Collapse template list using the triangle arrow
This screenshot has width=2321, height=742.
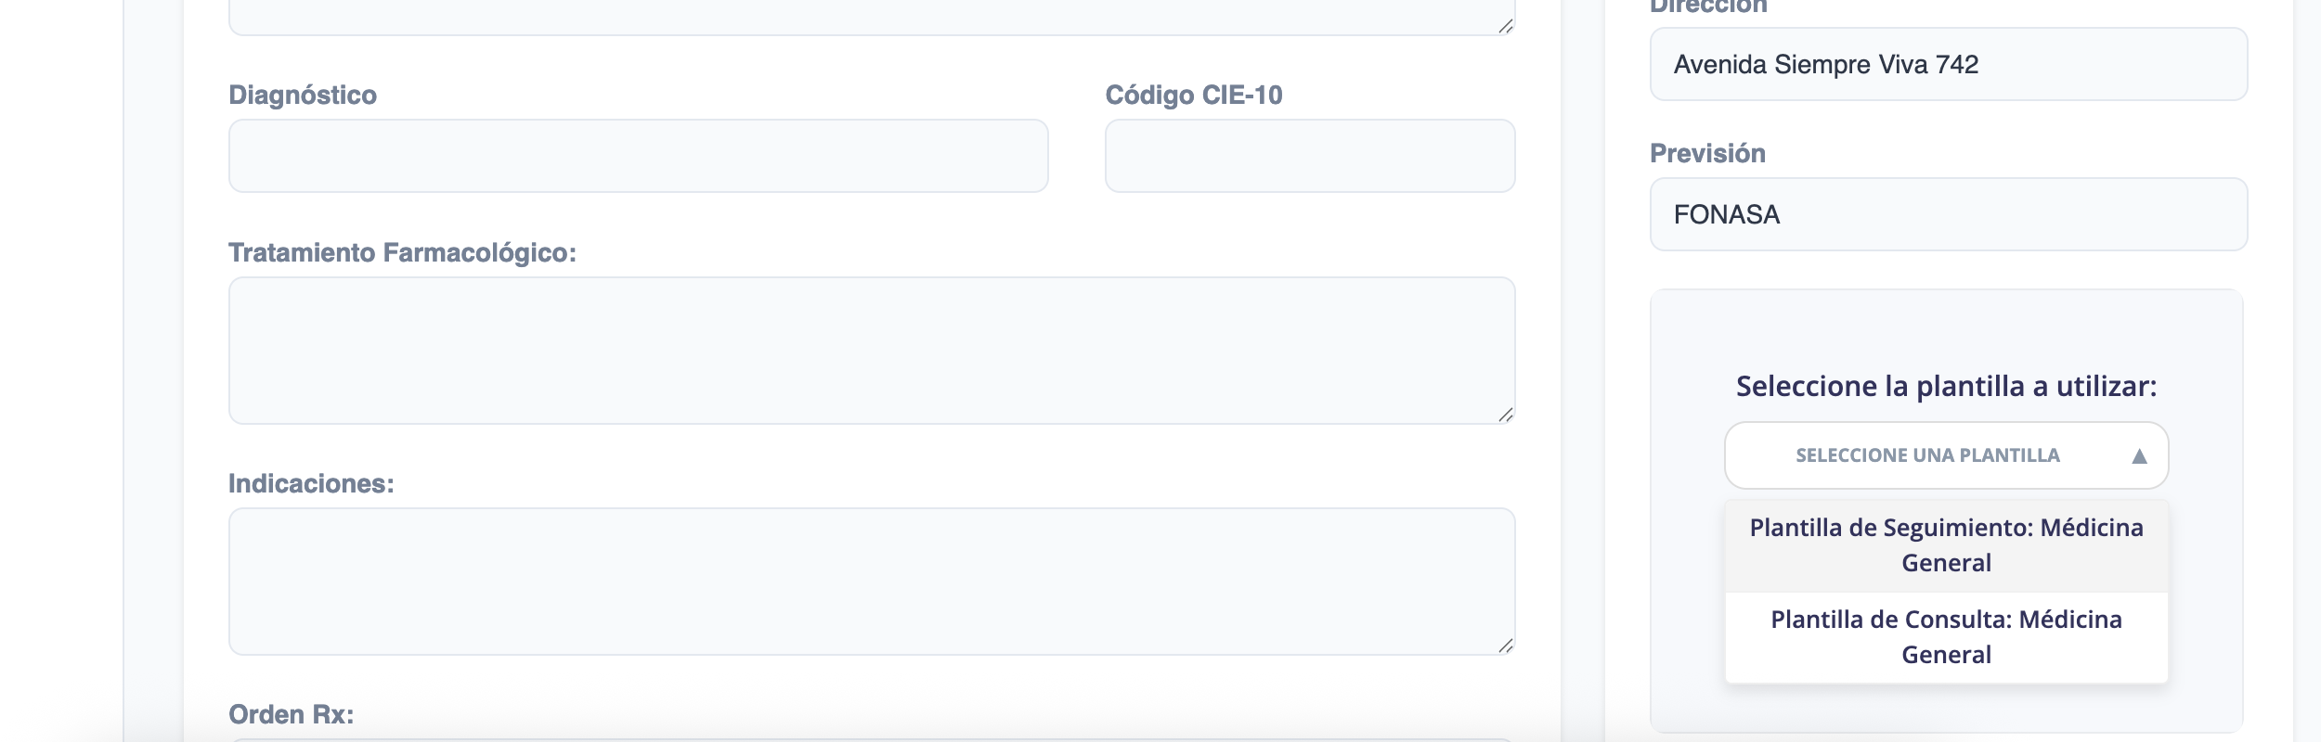coord(2140,455)
